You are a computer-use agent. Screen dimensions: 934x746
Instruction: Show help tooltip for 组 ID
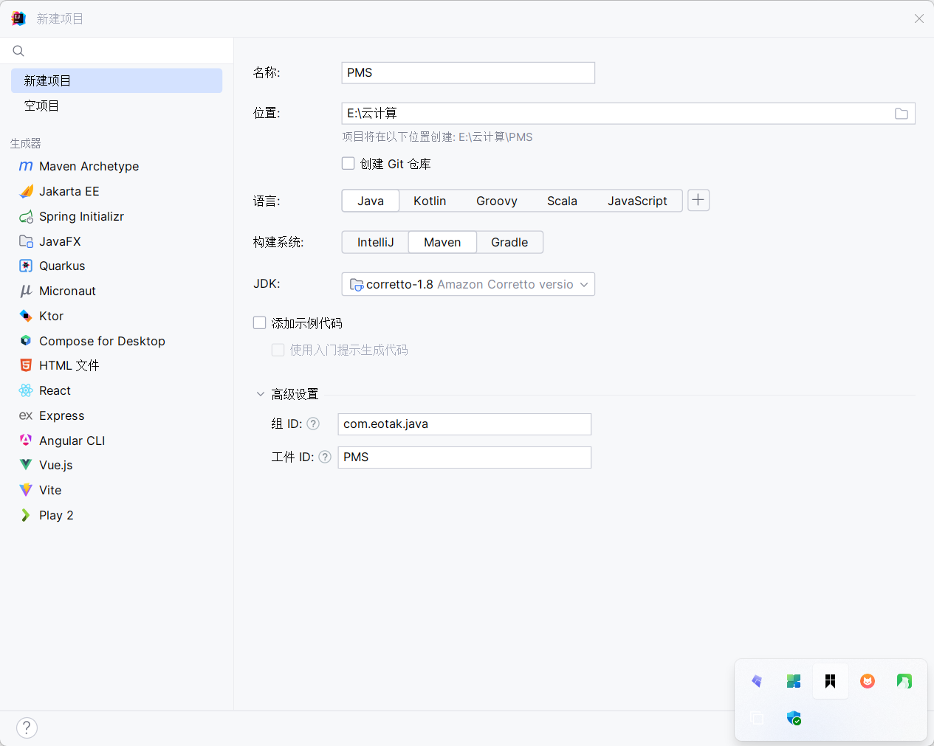coord(313,424)
